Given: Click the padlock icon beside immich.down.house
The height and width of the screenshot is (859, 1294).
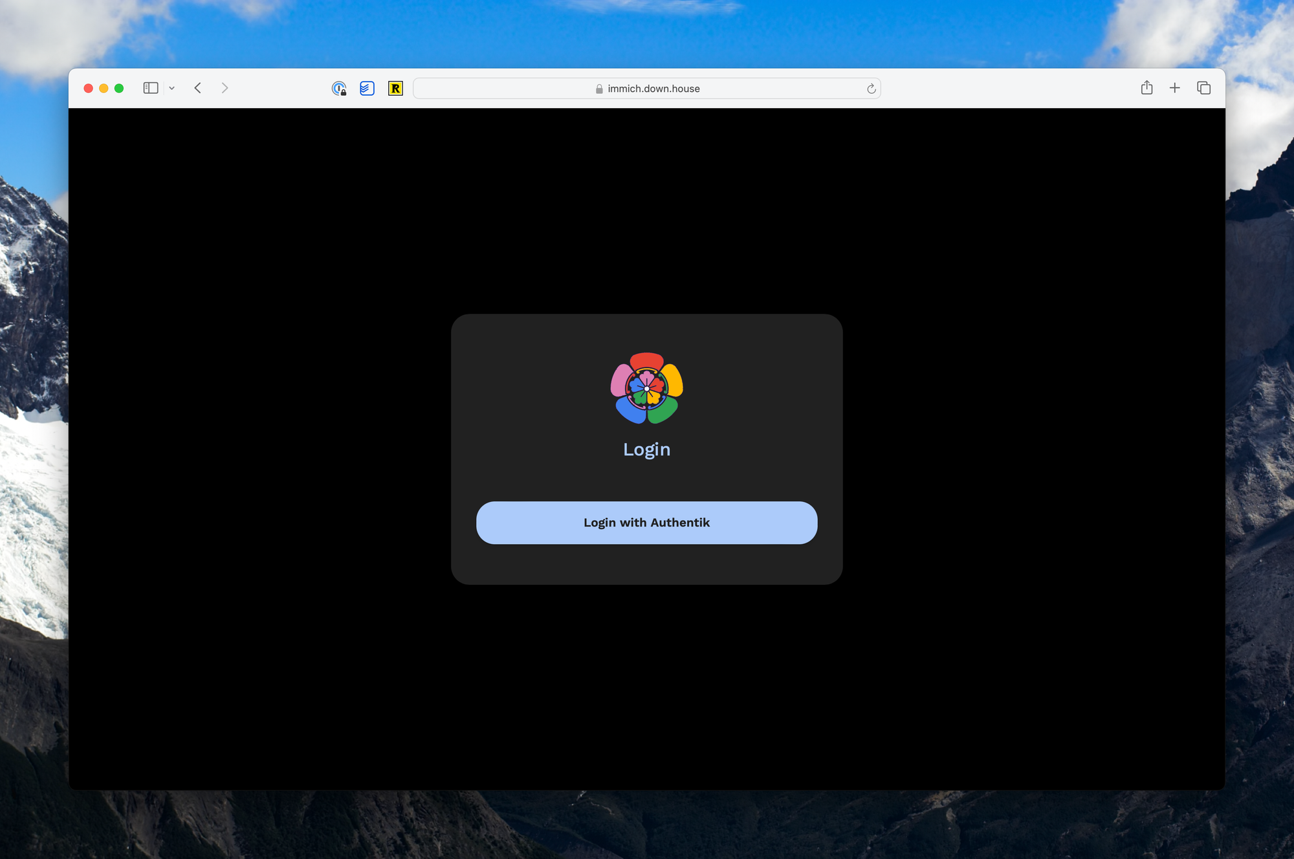Looking at the screenshot, I should tap(599, 89).
